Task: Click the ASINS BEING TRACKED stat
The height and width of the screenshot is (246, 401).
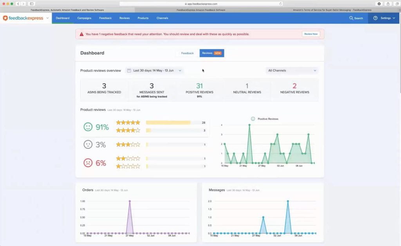Action: 104,90
